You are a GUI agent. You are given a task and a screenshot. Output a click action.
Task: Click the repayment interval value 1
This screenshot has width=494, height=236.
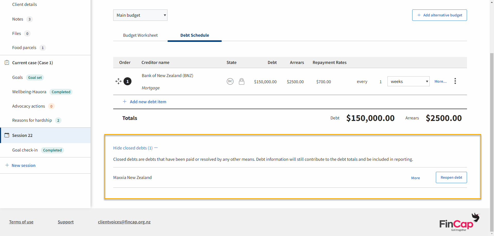381,82
